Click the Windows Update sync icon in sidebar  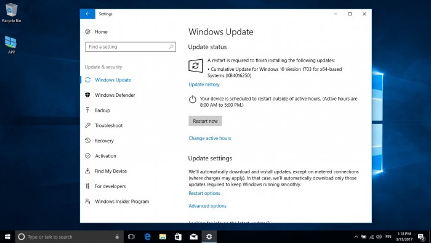(87, 80)
